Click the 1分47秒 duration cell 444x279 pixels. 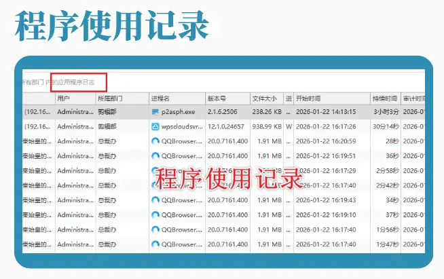click(x=388, y=244)
